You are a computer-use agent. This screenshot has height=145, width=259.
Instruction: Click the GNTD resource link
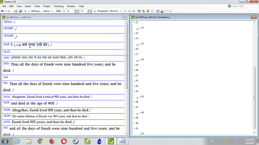click(x=6, y=102)
